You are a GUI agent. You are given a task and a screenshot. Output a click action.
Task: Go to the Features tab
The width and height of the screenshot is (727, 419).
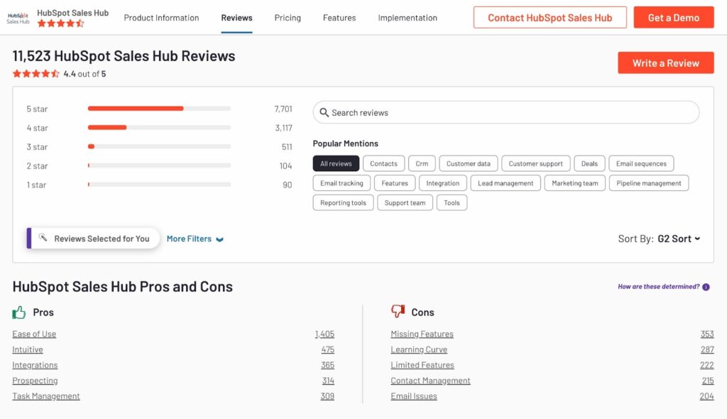[339, 18]
